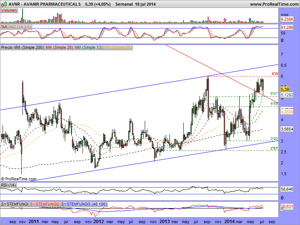
Task: Select the SYSTEMFUNGI3 (40 100) label
Action: pyautogui.click(x=84, y=204)
